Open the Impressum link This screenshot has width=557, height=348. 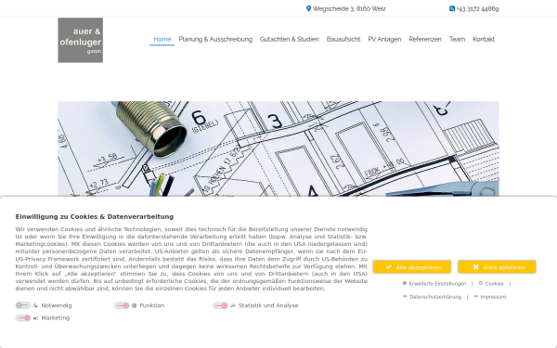click(493, 297)
